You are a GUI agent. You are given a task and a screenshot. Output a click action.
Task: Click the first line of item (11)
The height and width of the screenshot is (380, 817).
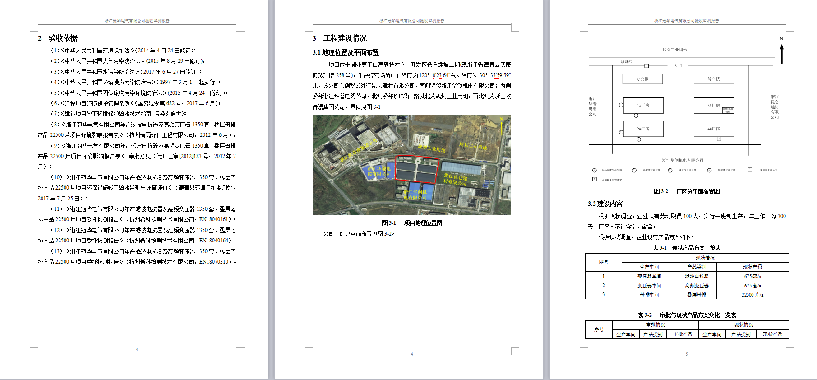143,209
